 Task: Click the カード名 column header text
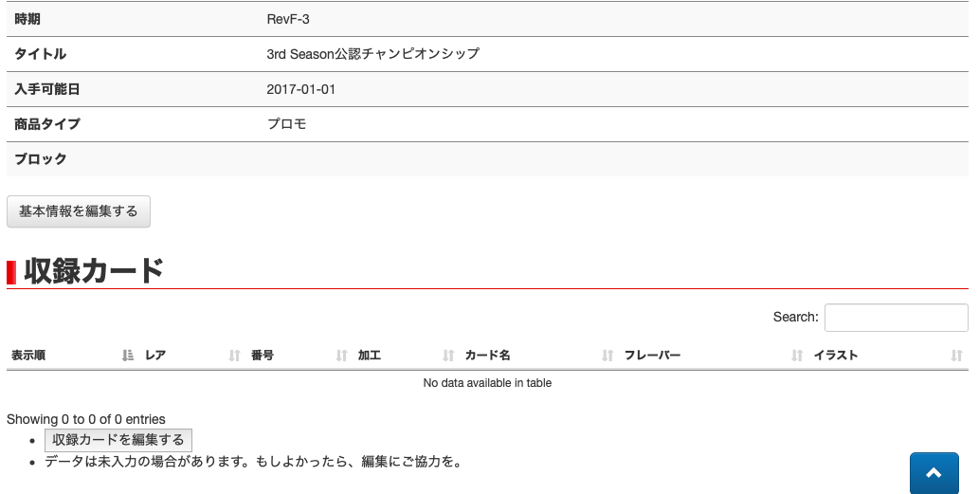click(x=488, y=356)
